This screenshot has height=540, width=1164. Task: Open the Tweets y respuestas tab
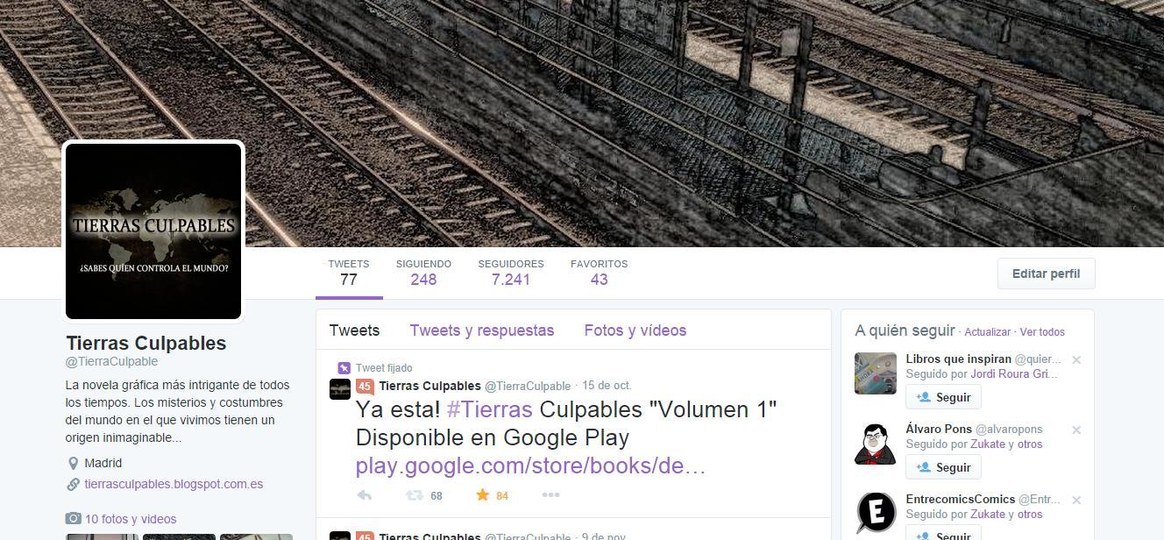coord(482,330)
